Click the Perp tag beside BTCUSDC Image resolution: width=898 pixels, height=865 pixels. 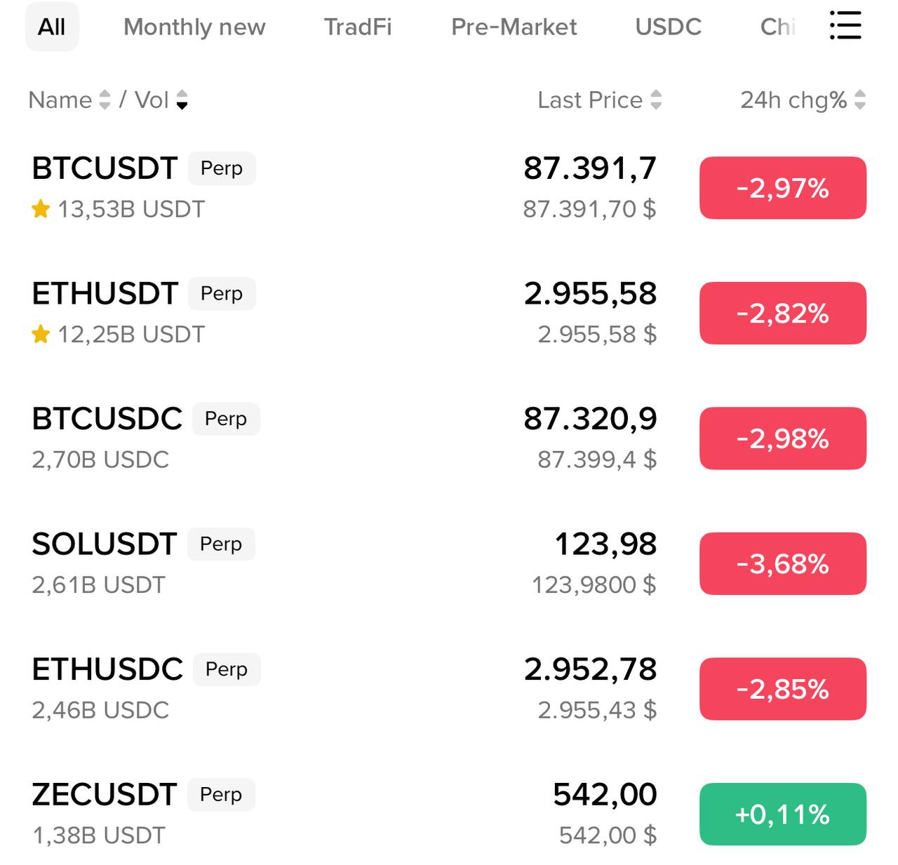pos(226,419)
